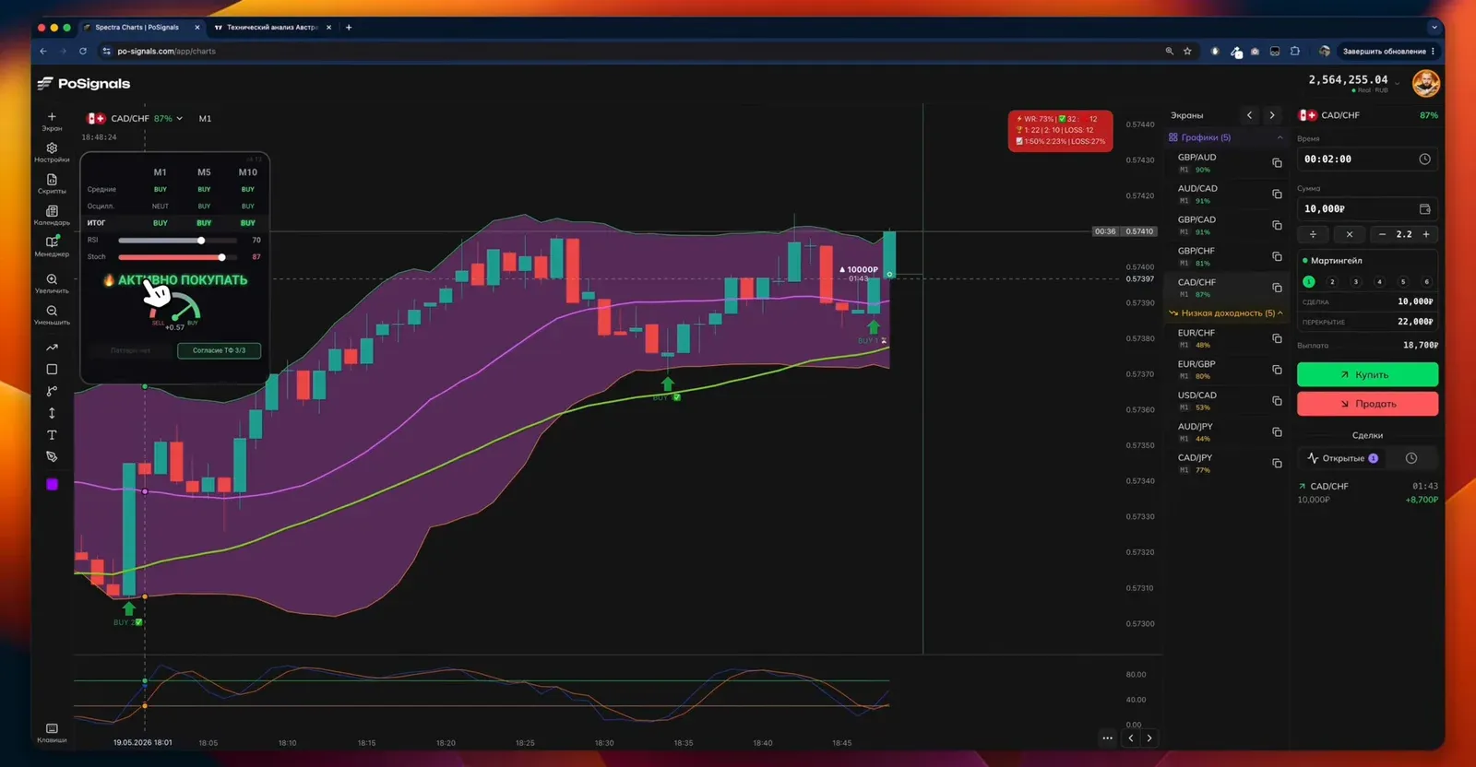The width and height of the screenshot is (1476, 767).
Task: Add a new screen with the Экран plus icon
Action: [x=52, y=121]
